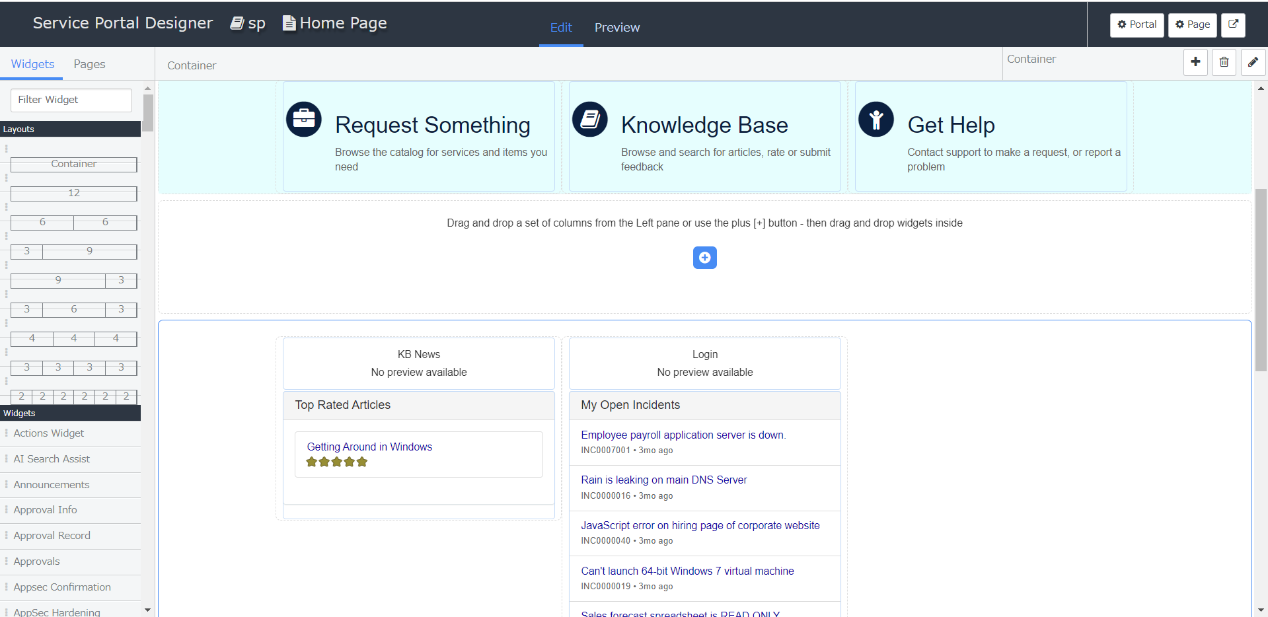1268x617 pixels.
Task: Add a new container with the plus icon
Action: coord(1195,62)
